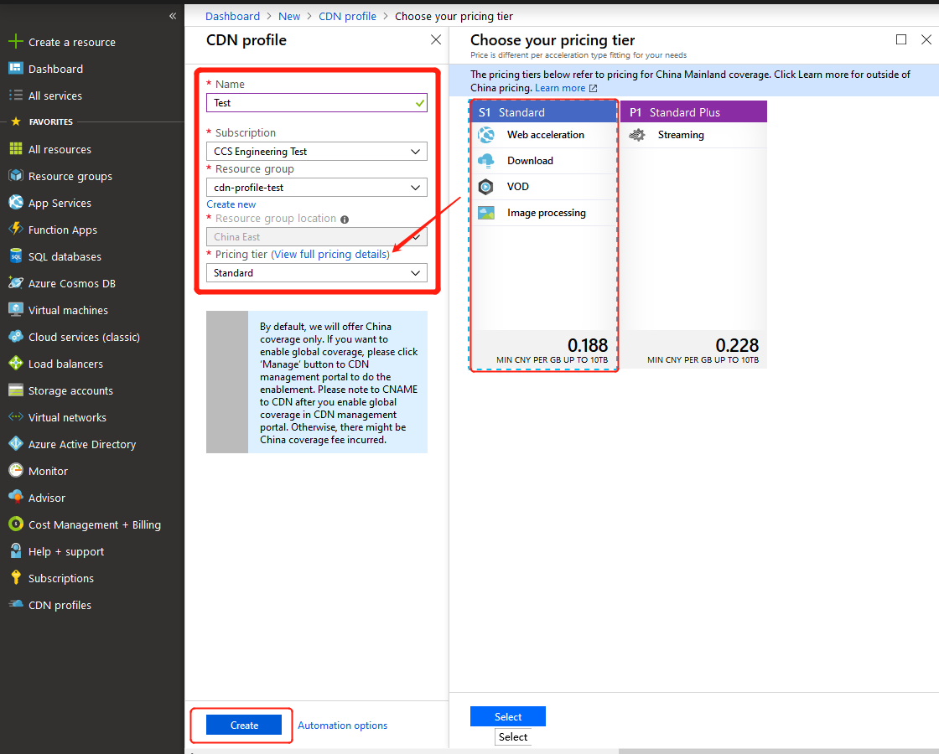Click the Streaming gear icon
The width and height of the screenshot is (939, 754).
click(637, 135)
